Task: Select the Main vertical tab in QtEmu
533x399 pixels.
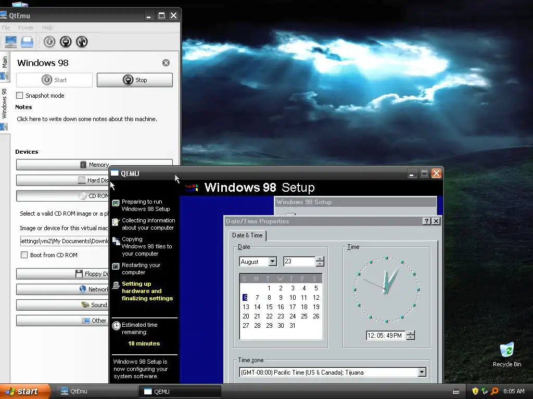Action: tap(4, 68)
